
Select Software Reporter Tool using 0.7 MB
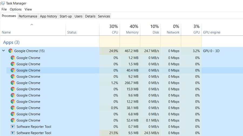point(124,127)
